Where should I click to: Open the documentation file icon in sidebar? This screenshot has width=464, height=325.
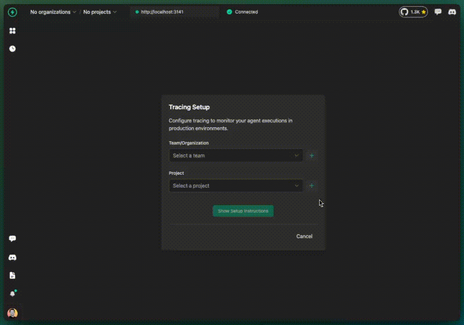[x=13, y=275]
